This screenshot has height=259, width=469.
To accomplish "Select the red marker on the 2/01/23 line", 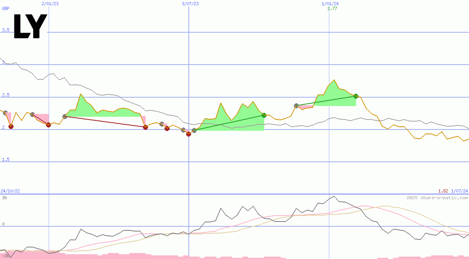I will [x=48, y=125].
